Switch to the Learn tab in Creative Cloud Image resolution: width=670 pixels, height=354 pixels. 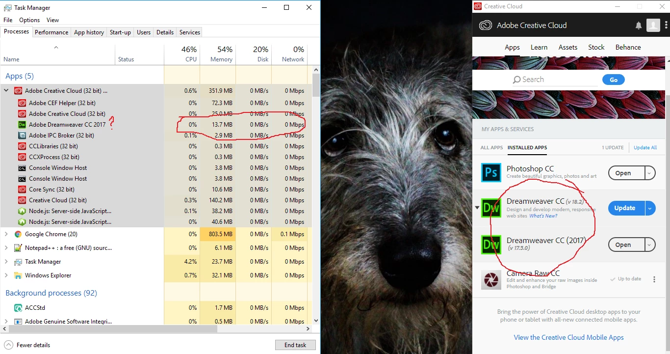pos(539,47)
